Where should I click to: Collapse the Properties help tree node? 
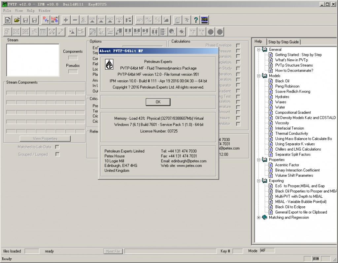258,160
